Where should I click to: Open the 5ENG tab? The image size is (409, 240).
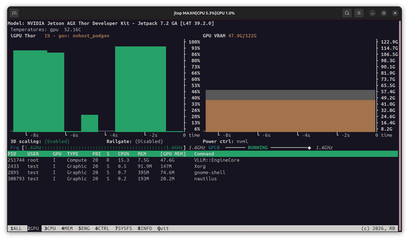point(84,229)
